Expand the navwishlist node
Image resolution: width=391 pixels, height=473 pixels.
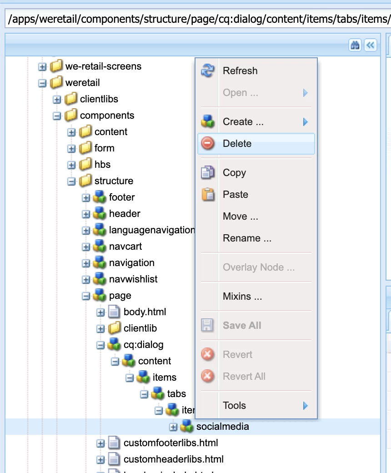pyautogui.click(x=86, y=280)
